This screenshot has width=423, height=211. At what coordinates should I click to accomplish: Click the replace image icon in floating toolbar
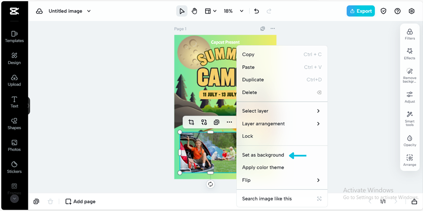coord(204,122)
